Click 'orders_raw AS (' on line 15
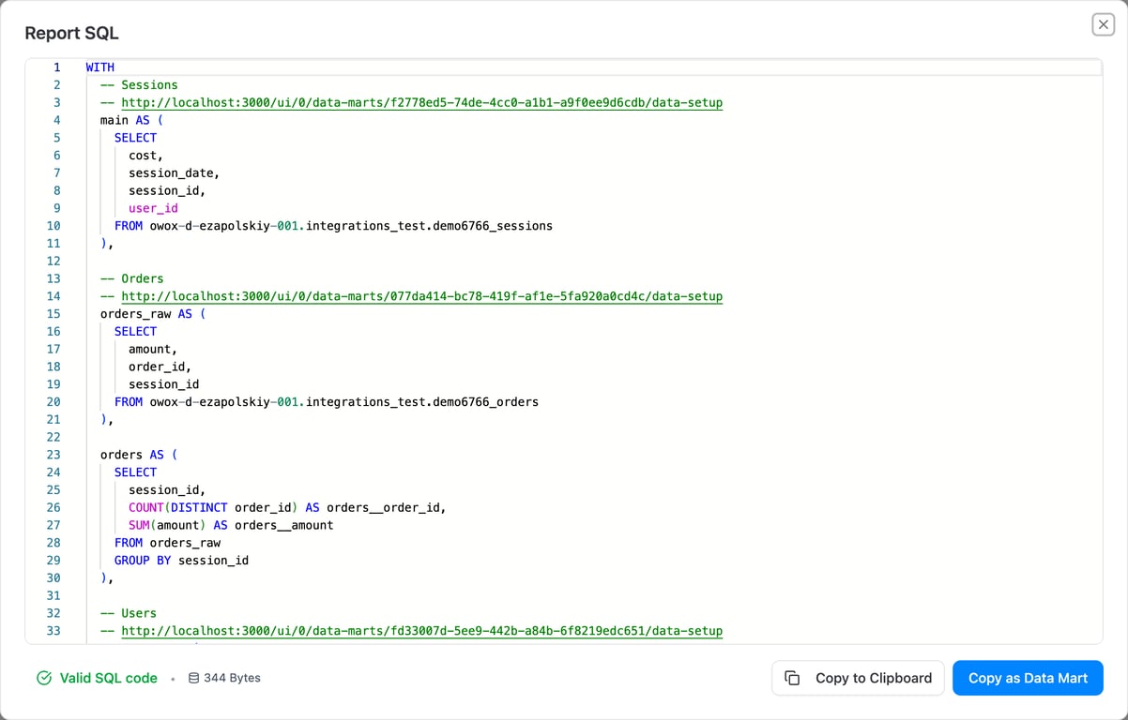 (x=153, y=314)
